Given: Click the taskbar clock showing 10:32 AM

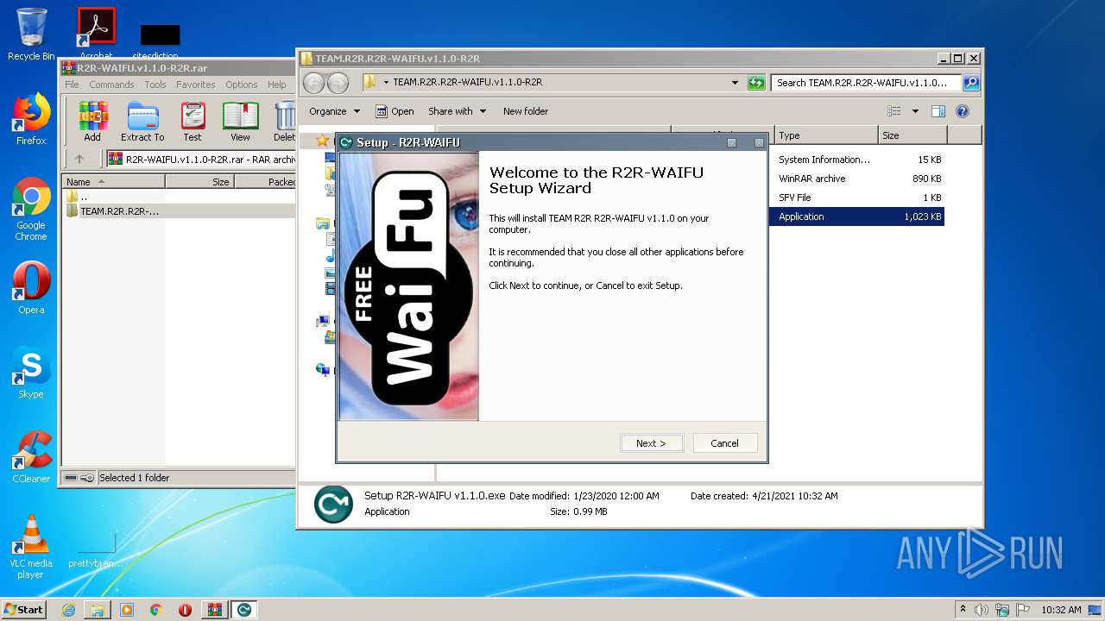Looking at the screenshot, I should pyautogui.click(x=1061, y=610).
